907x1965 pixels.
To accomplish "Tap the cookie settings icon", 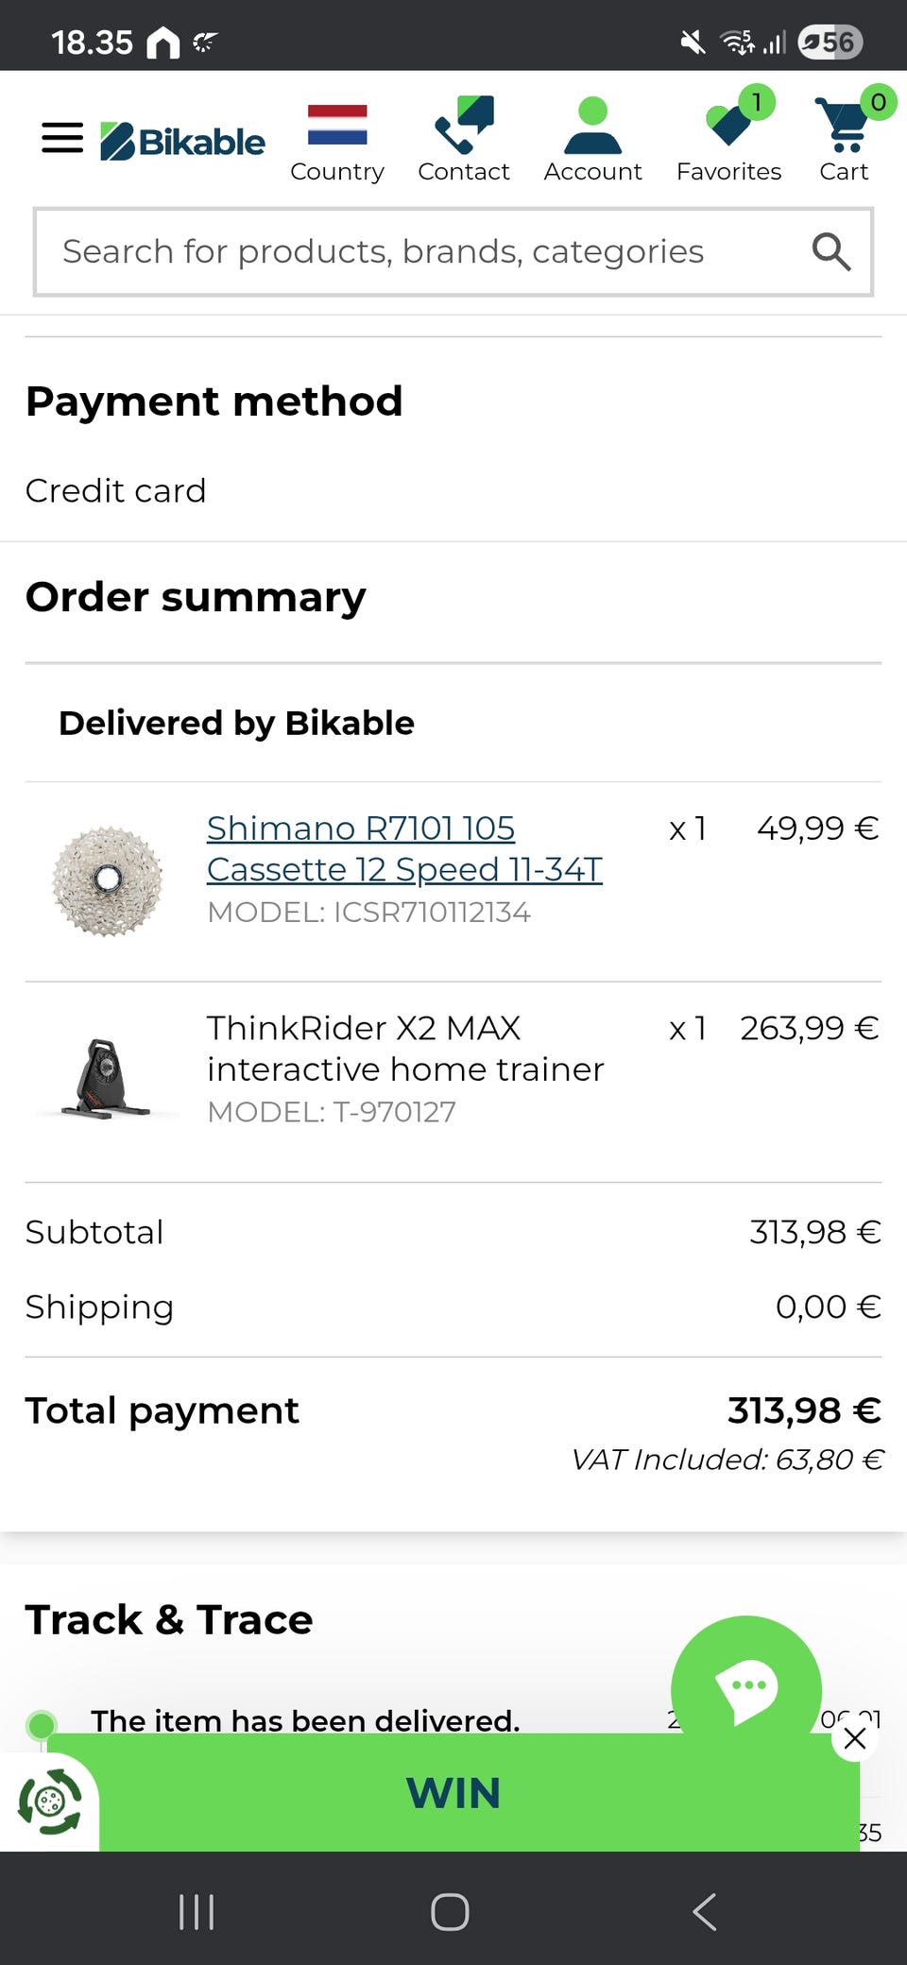I will (x=50, y=1802).
